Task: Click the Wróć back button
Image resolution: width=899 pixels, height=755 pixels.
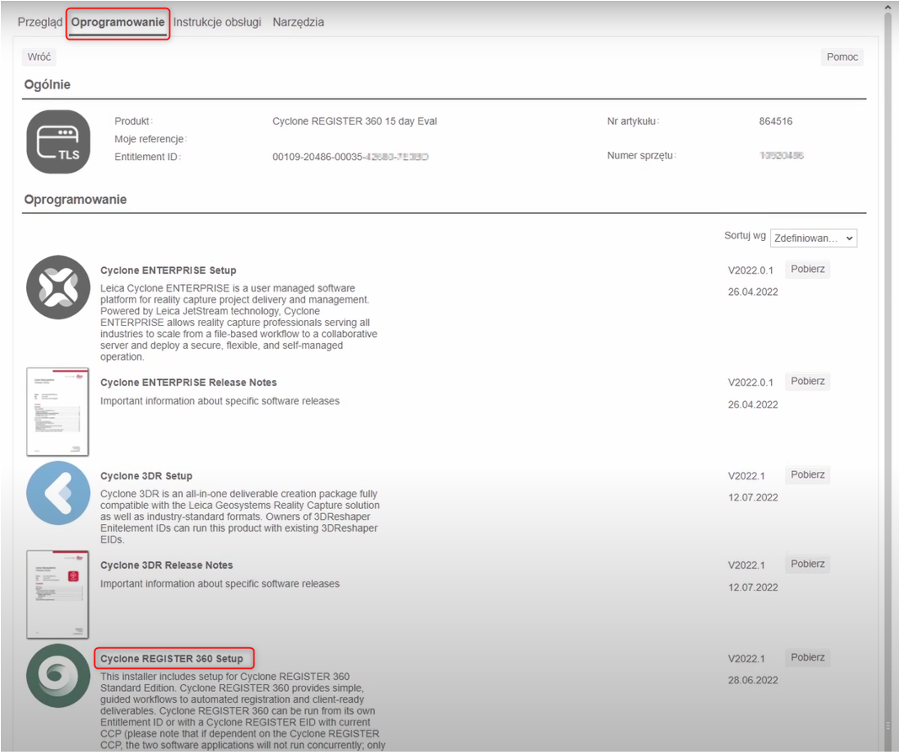Action: 39,57
